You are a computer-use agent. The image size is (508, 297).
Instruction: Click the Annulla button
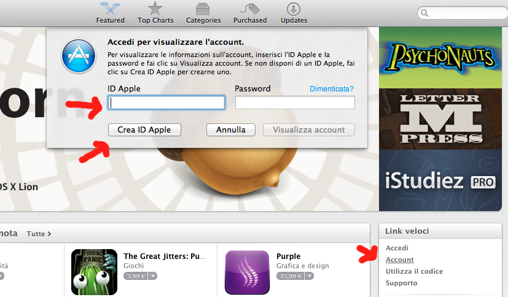point(231,129)
